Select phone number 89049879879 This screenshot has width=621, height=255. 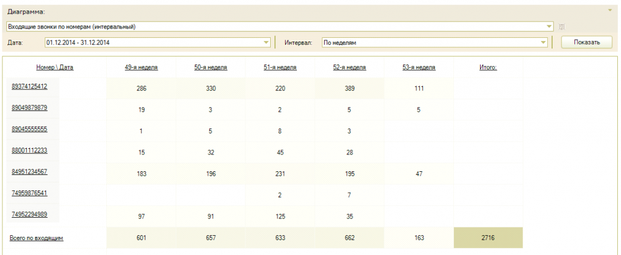click(x=29, y=107)
